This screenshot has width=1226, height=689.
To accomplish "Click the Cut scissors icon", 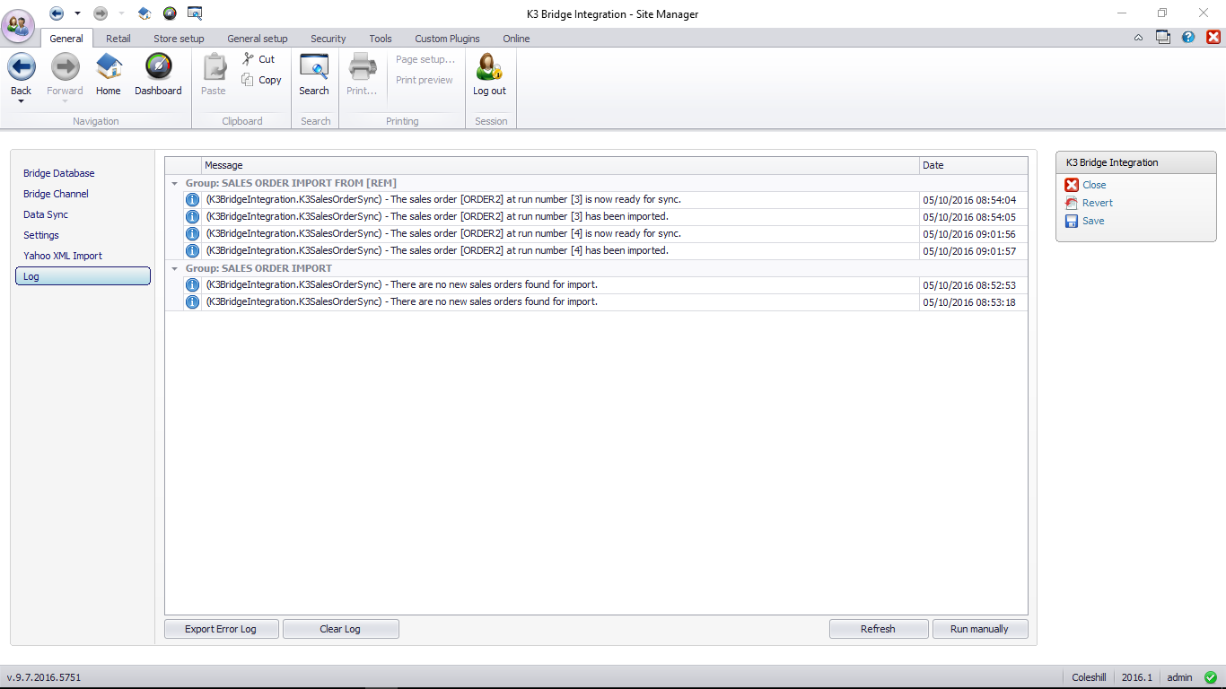I will 249,59.
